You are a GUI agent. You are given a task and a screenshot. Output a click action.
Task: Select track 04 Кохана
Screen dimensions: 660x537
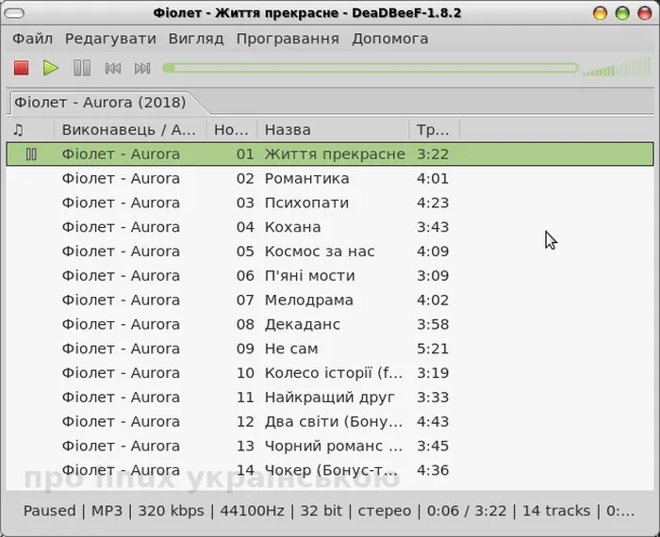330,227
